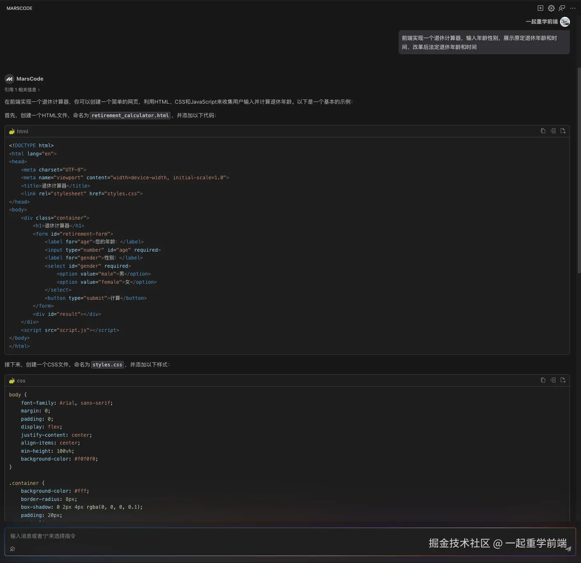Click the 在前端实现一个退休计算器 intro paragraph

point(179,102)
